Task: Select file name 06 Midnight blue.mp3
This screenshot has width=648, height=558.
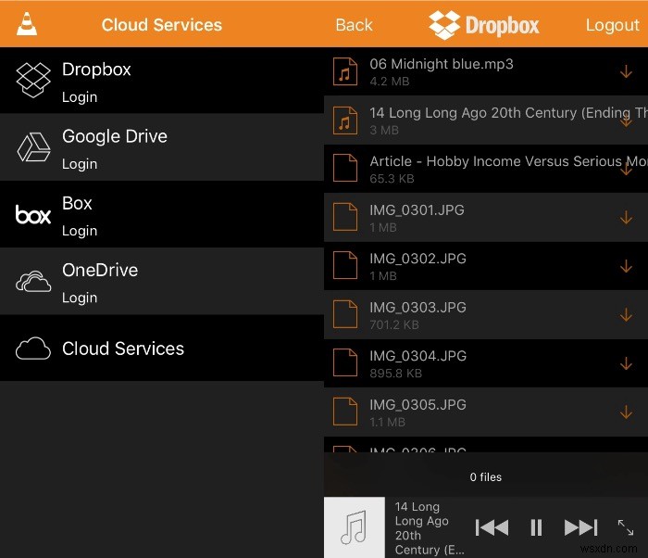Action: pos(442,64)
